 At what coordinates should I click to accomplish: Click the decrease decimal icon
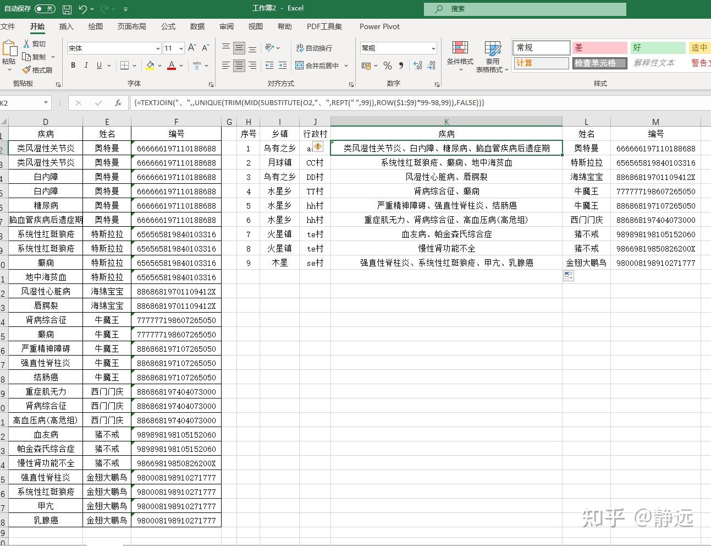432,65
